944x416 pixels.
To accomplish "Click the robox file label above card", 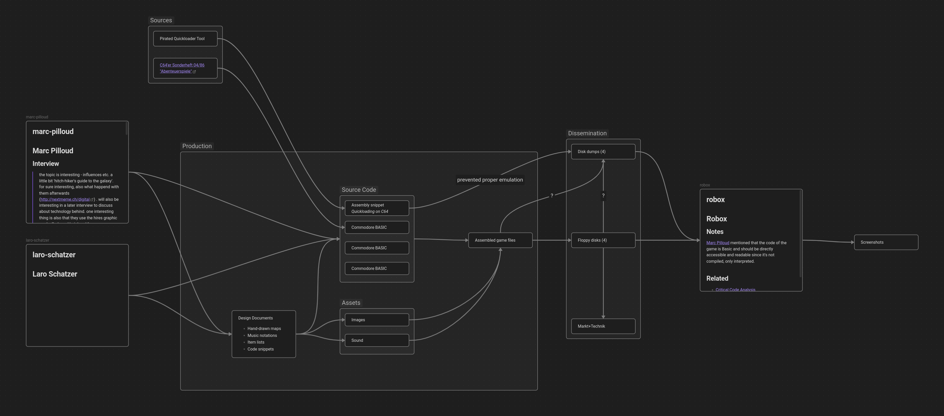I will click(705, 185).
